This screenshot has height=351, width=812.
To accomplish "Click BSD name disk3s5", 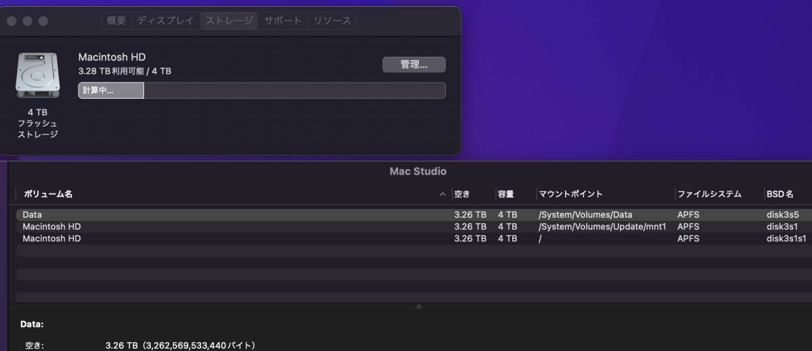I will (782, 214).
